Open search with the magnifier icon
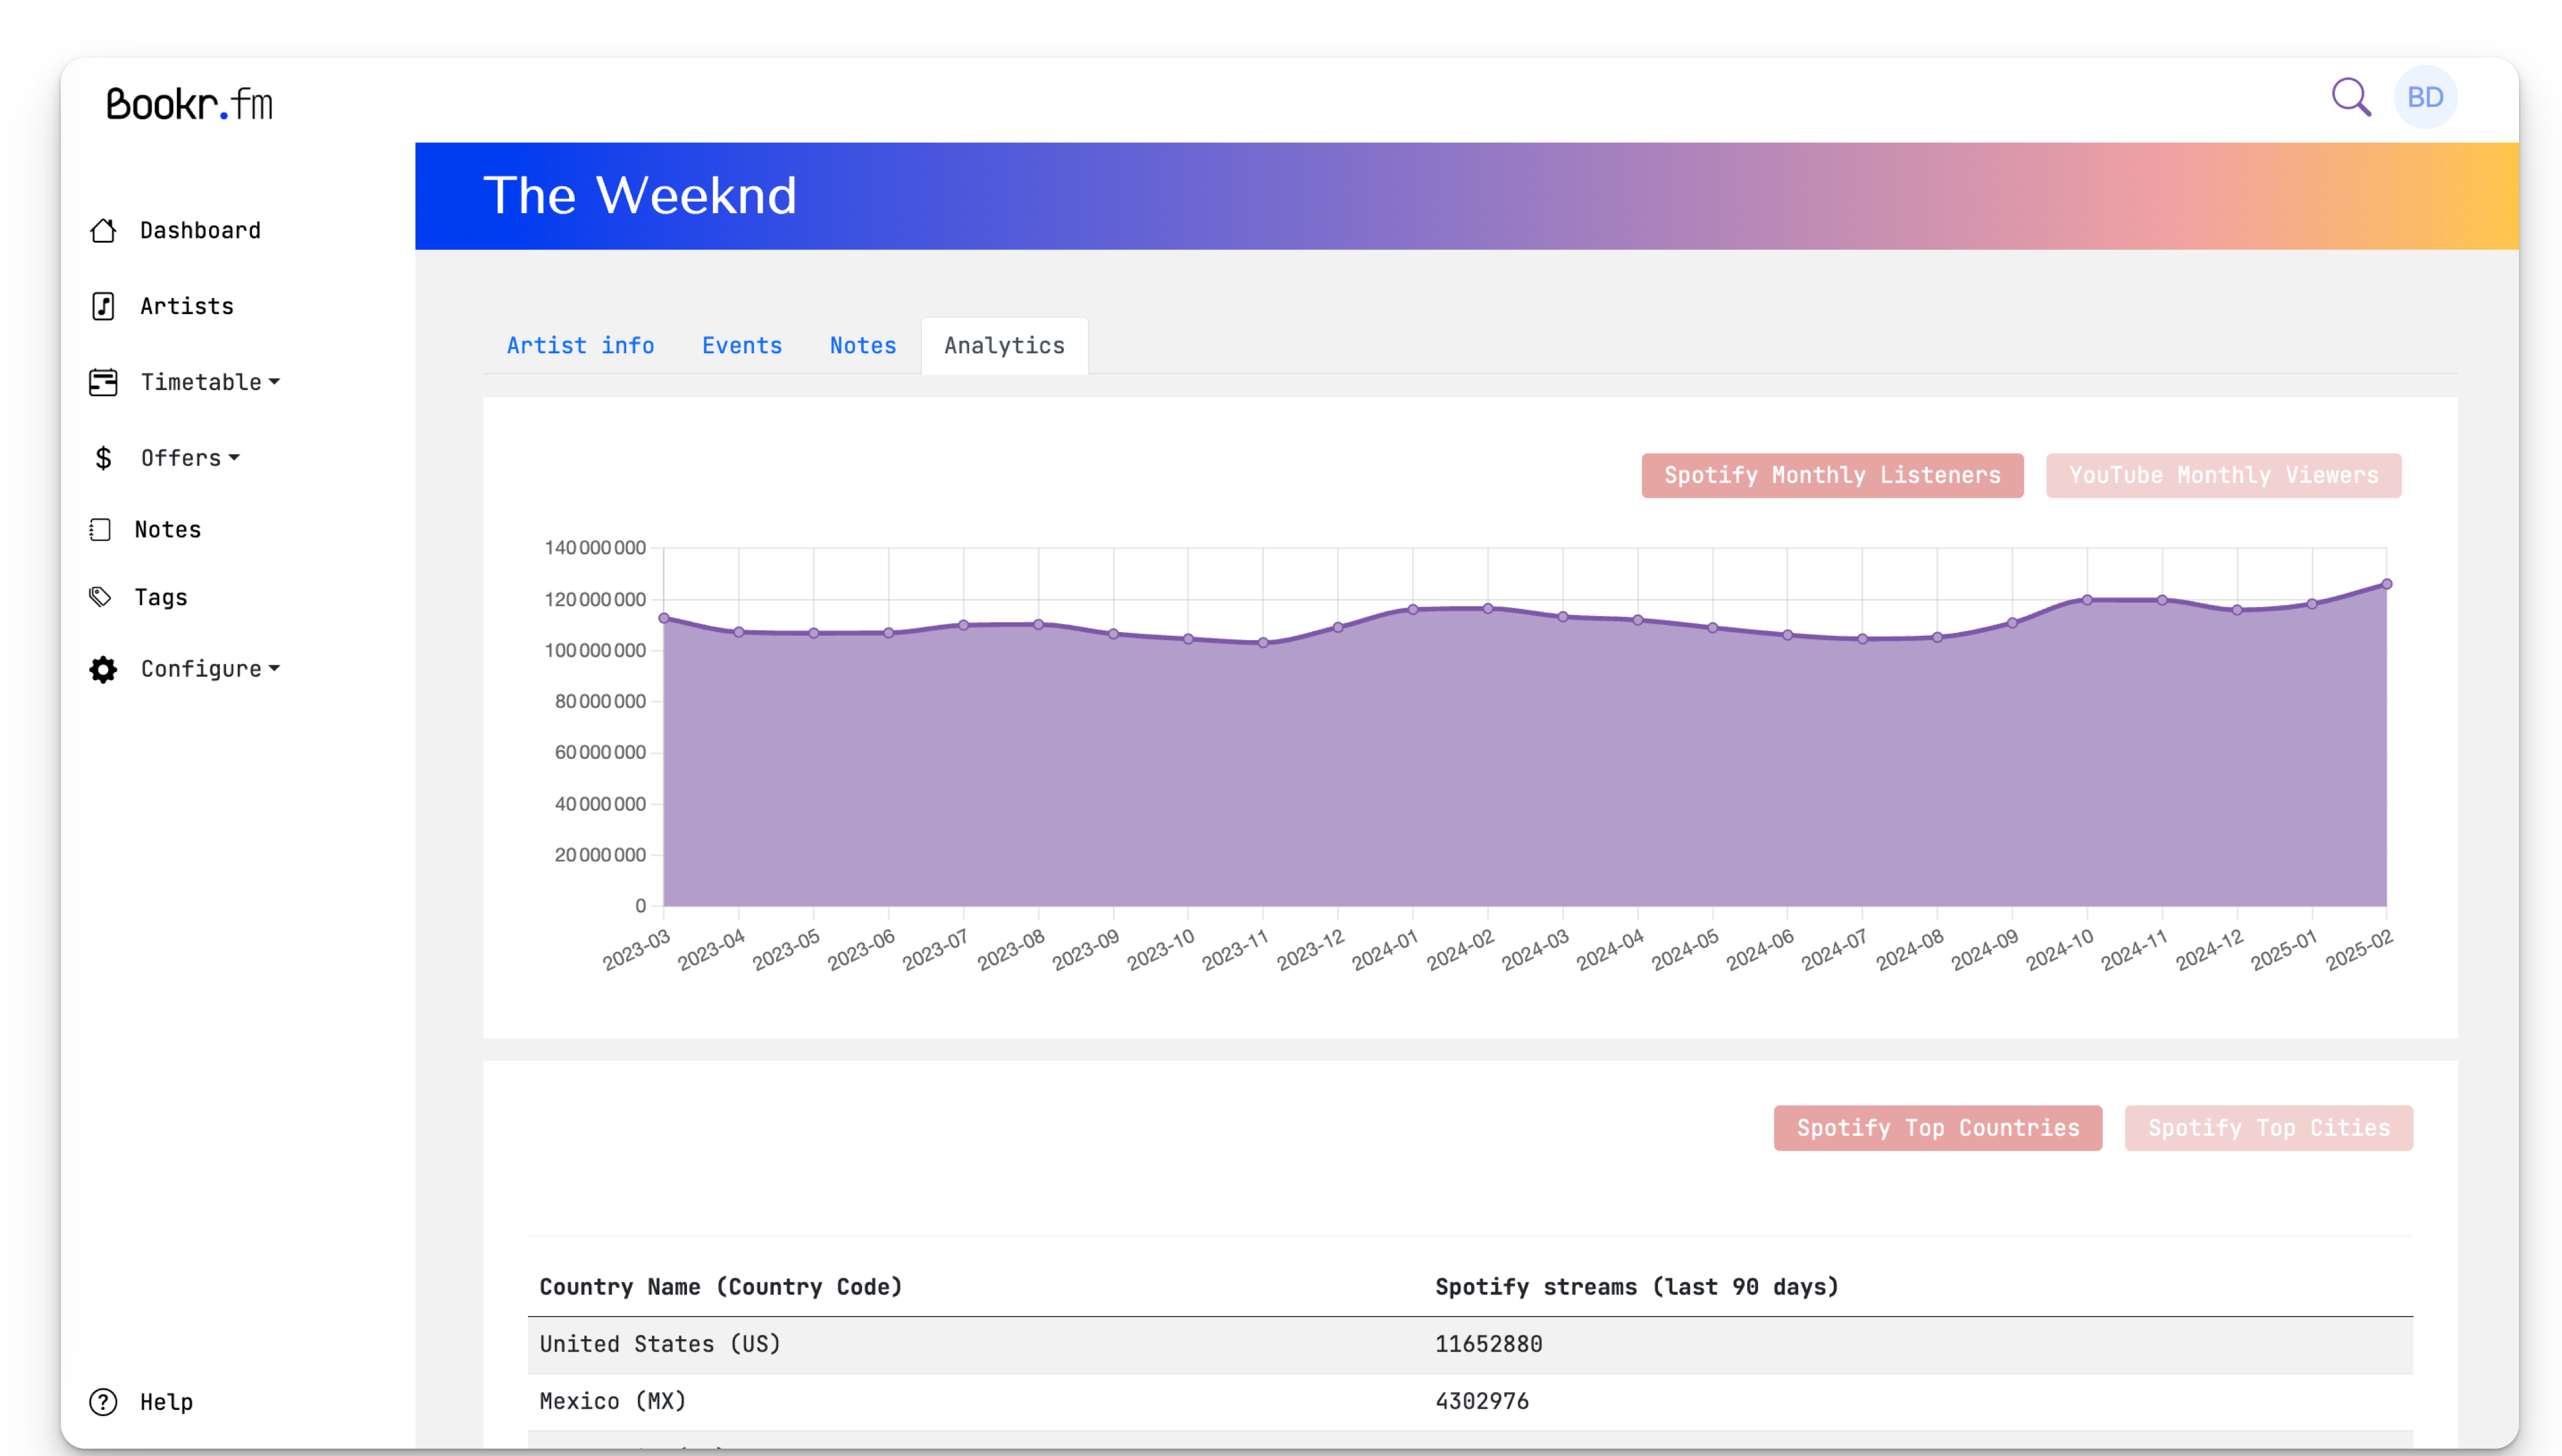Image resolution: width=2562 pixels, height=1456 pixels. [x=2351, y=98]
